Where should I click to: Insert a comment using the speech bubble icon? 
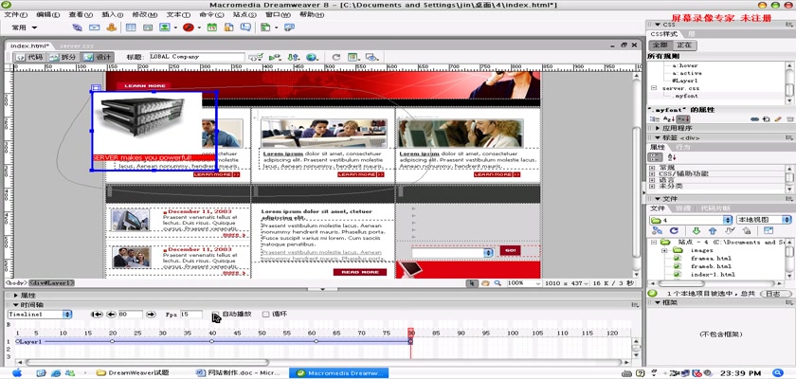click(x=245, y=27)
